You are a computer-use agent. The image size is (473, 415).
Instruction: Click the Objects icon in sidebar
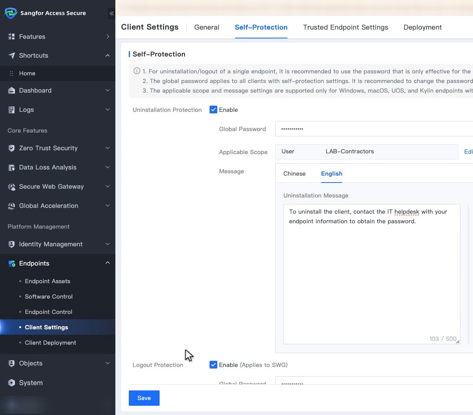point(12,363)
